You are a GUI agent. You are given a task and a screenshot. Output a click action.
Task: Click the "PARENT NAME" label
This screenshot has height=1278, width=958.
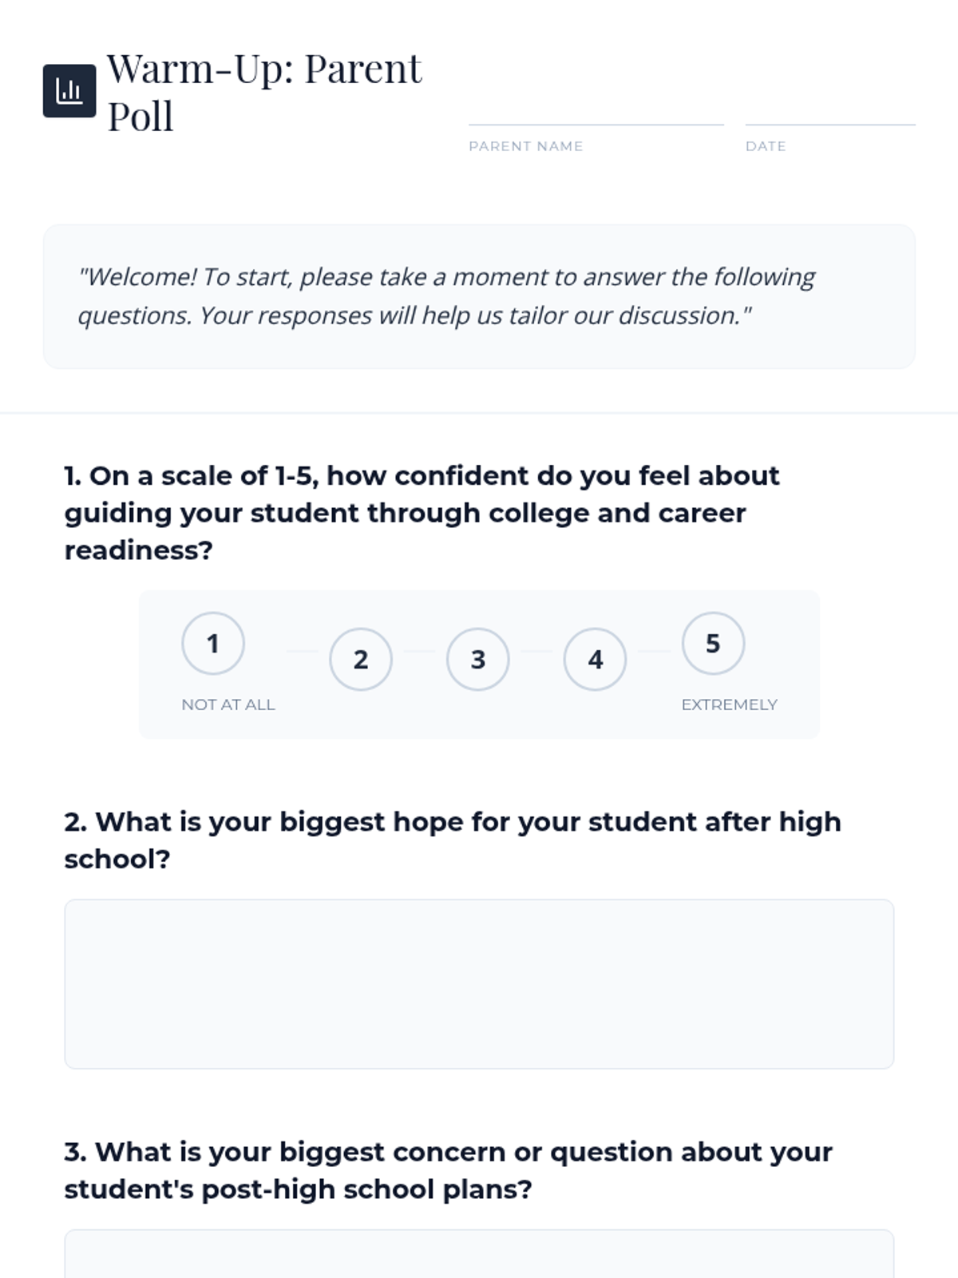pyautogui.click(x=526, y=146)
